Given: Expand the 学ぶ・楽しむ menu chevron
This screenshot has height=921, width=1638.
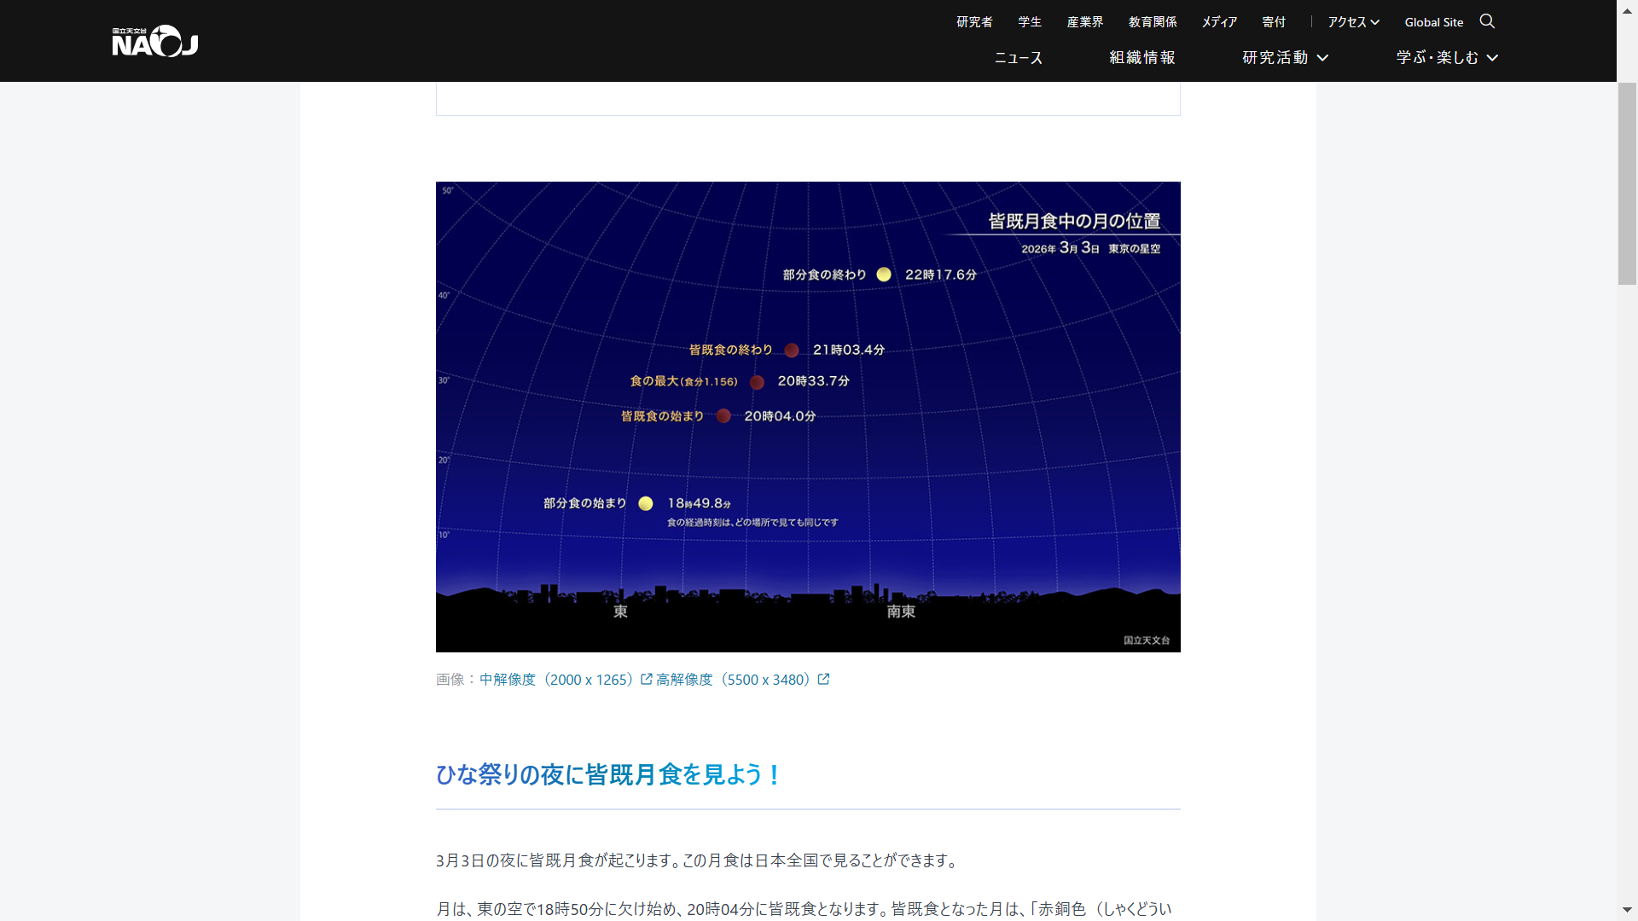Looking at the screenshot, I should coord(1492,58).
